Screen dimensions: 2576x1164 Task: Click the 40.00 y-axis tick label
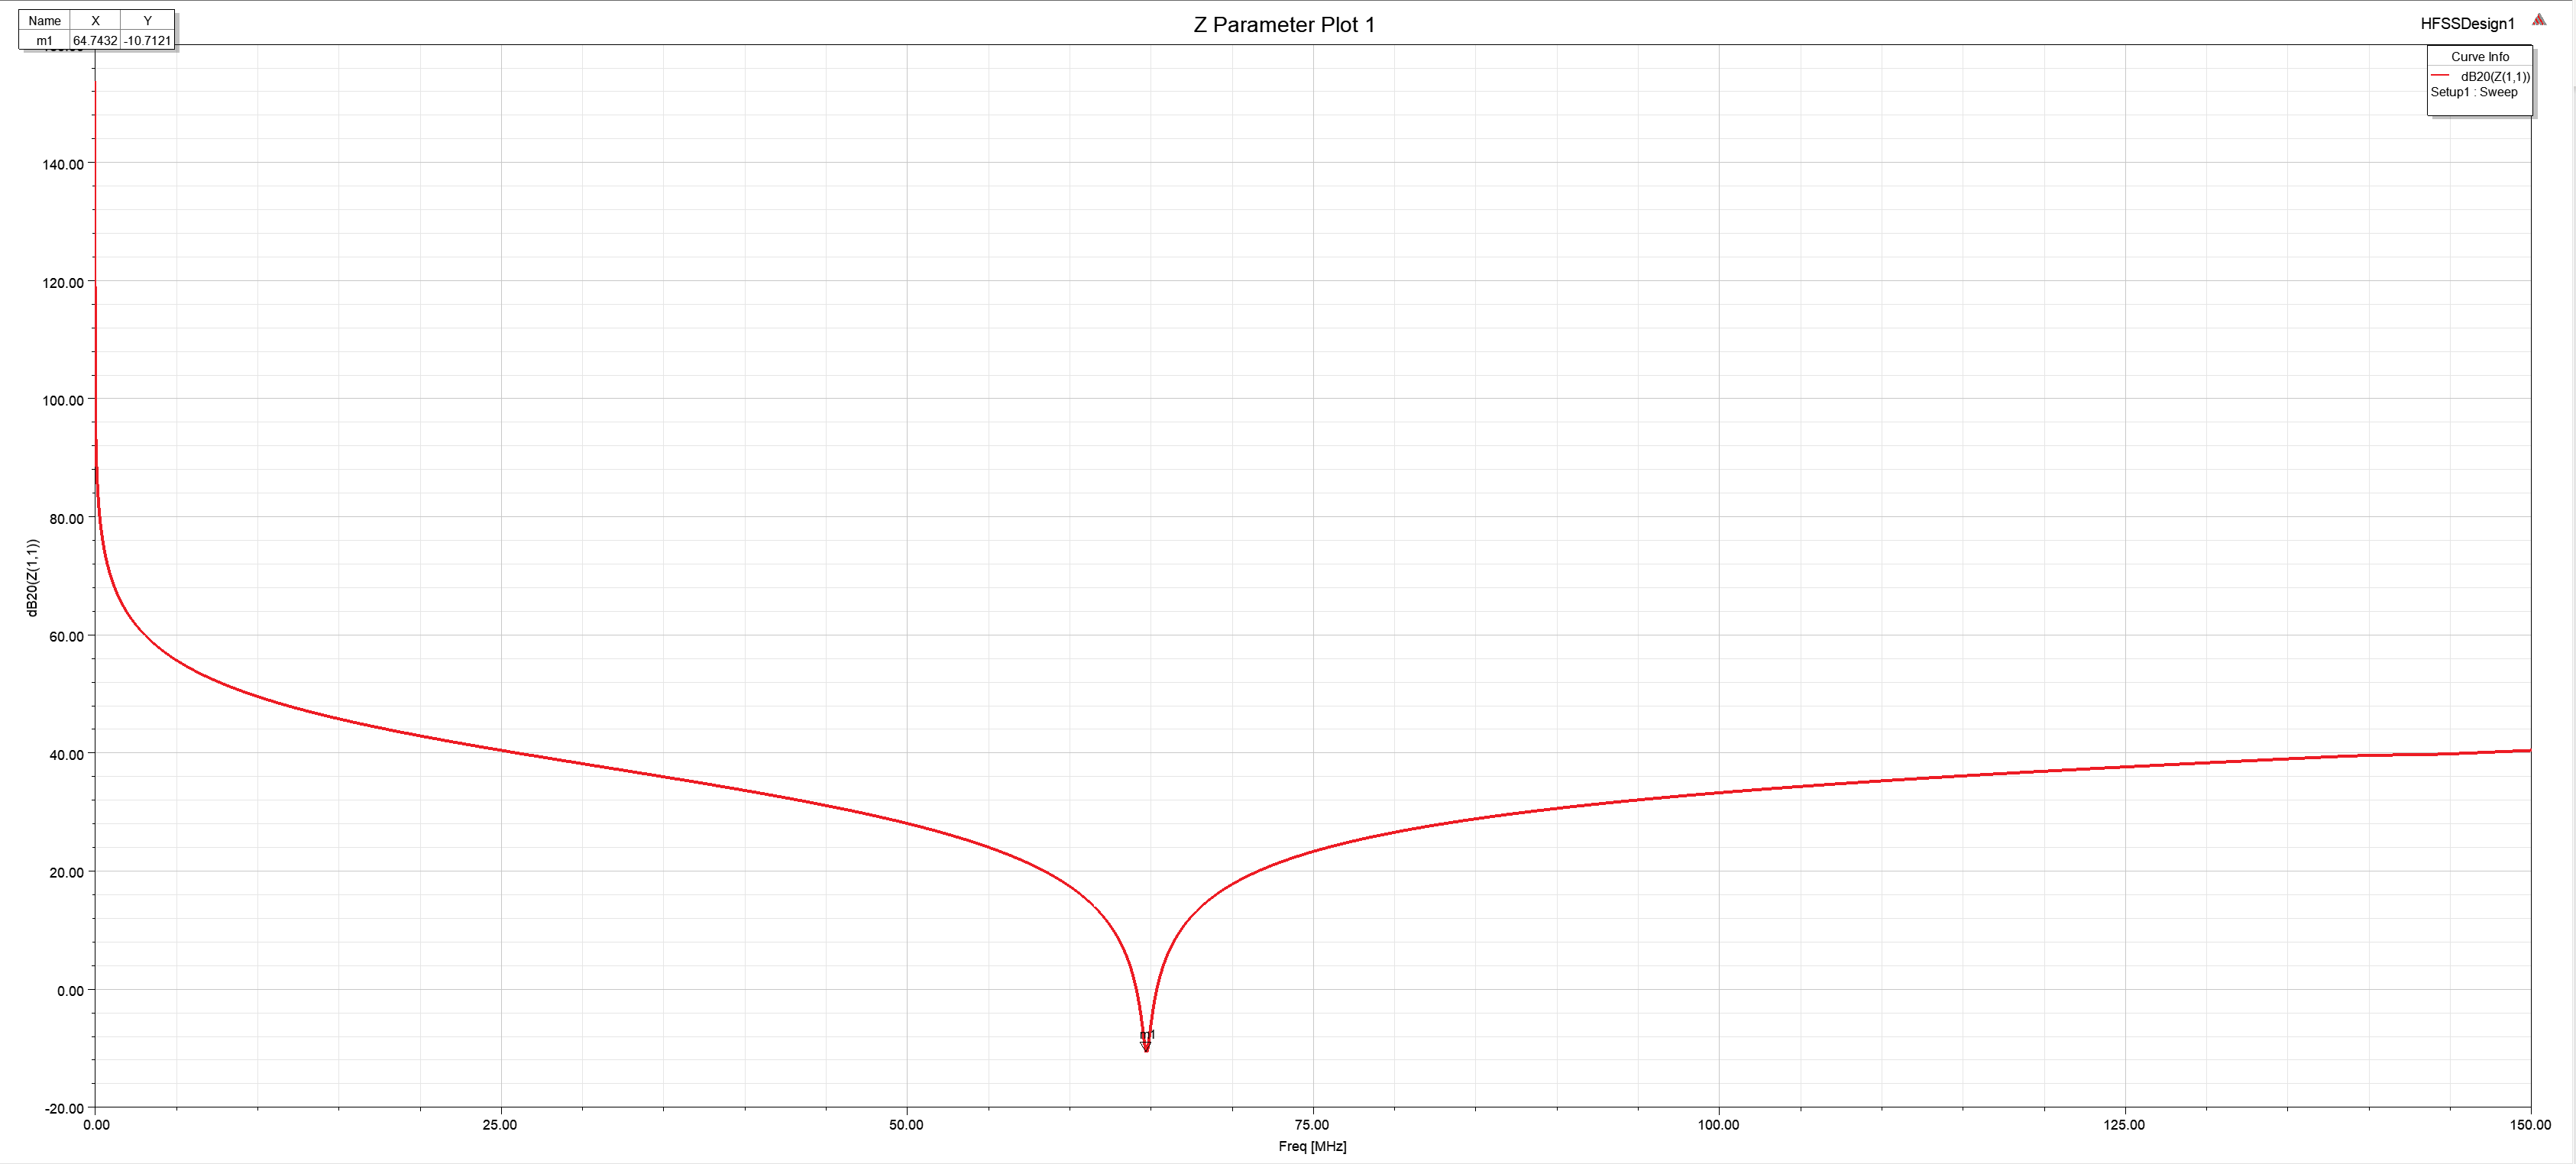(66, 755)
